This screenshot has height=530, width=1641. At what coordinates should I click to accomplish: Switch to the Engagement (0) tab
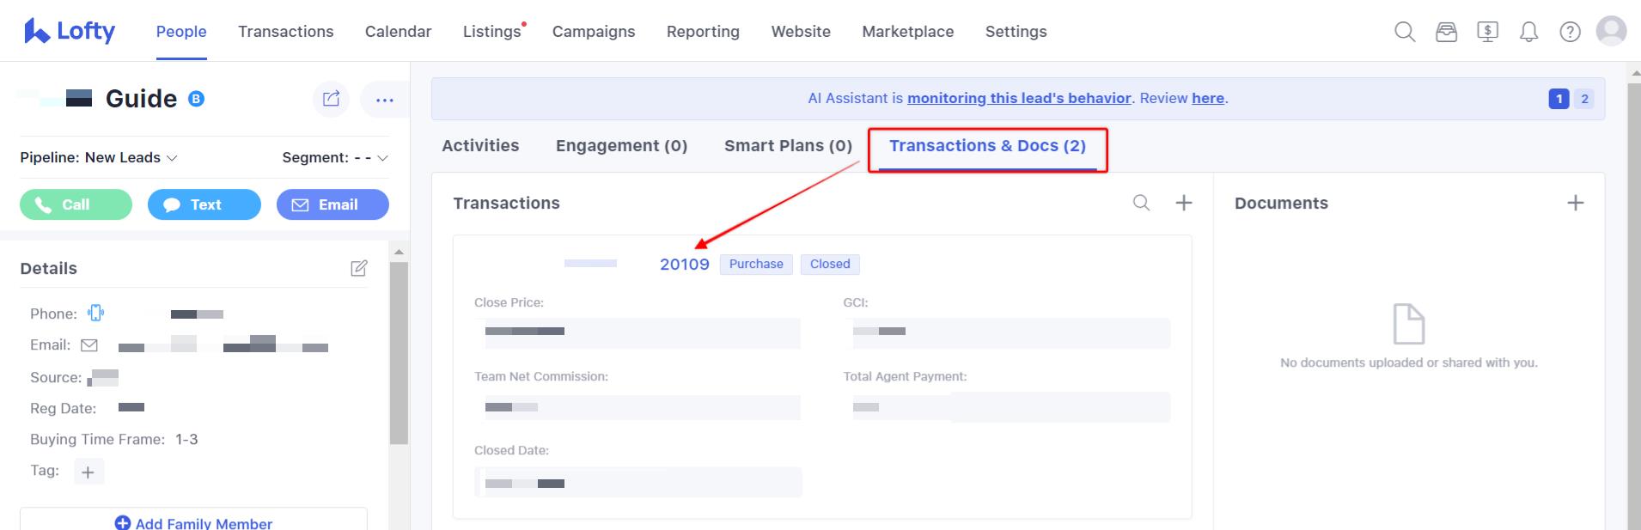point(622,146)
